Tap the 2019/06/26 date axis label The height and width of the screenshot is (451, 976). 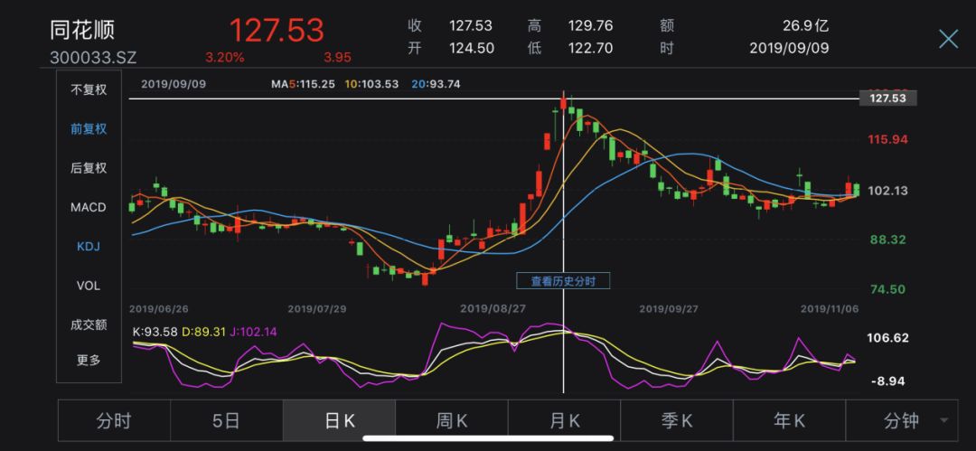coord(158,308)
